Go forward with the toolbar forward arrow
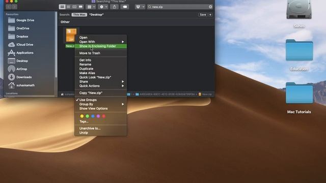The height and width of the screenshot is (183, 326). tap(14, 7)
